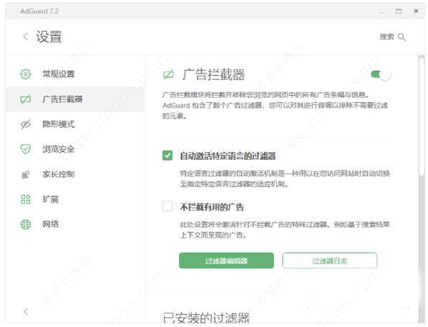Click the vertical scrollbar thumb
Viewport: 428px width, 327px height.
422,115
